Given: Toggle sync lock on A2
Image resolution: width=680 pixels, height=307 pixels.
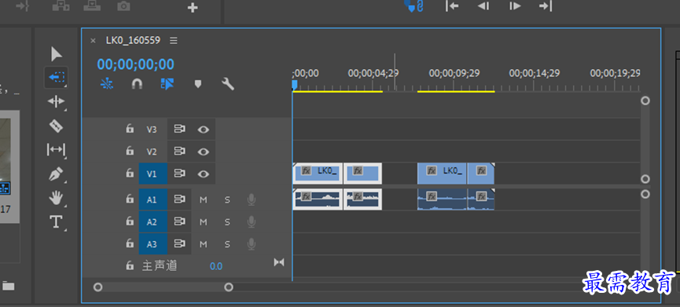Looking at the screenshot, I should tap(179, 221).
